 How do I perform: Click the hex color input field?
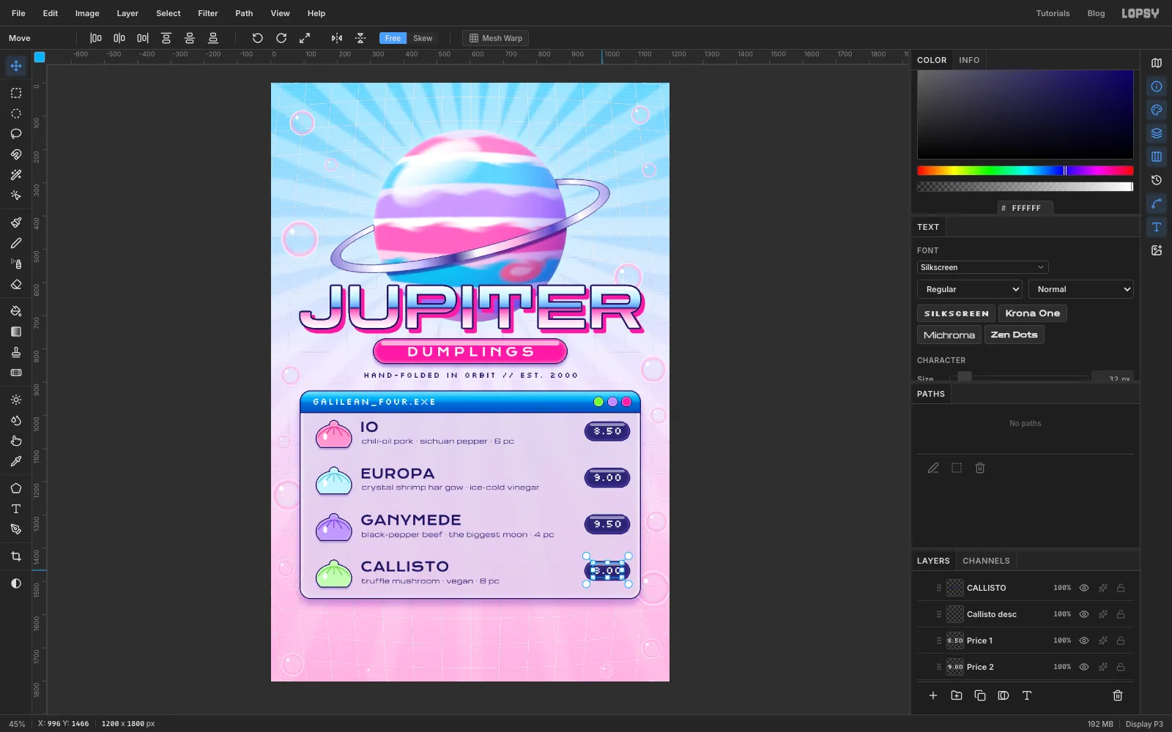coord(1025,208)
